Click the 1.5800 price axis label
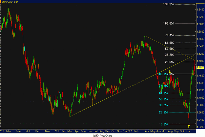The height and width of the screenshot is (137, 205). coord(200,32)
